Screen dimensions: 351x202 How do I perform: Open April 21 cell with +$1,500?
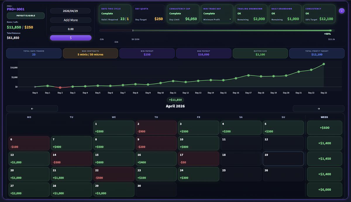coord(71,174)
